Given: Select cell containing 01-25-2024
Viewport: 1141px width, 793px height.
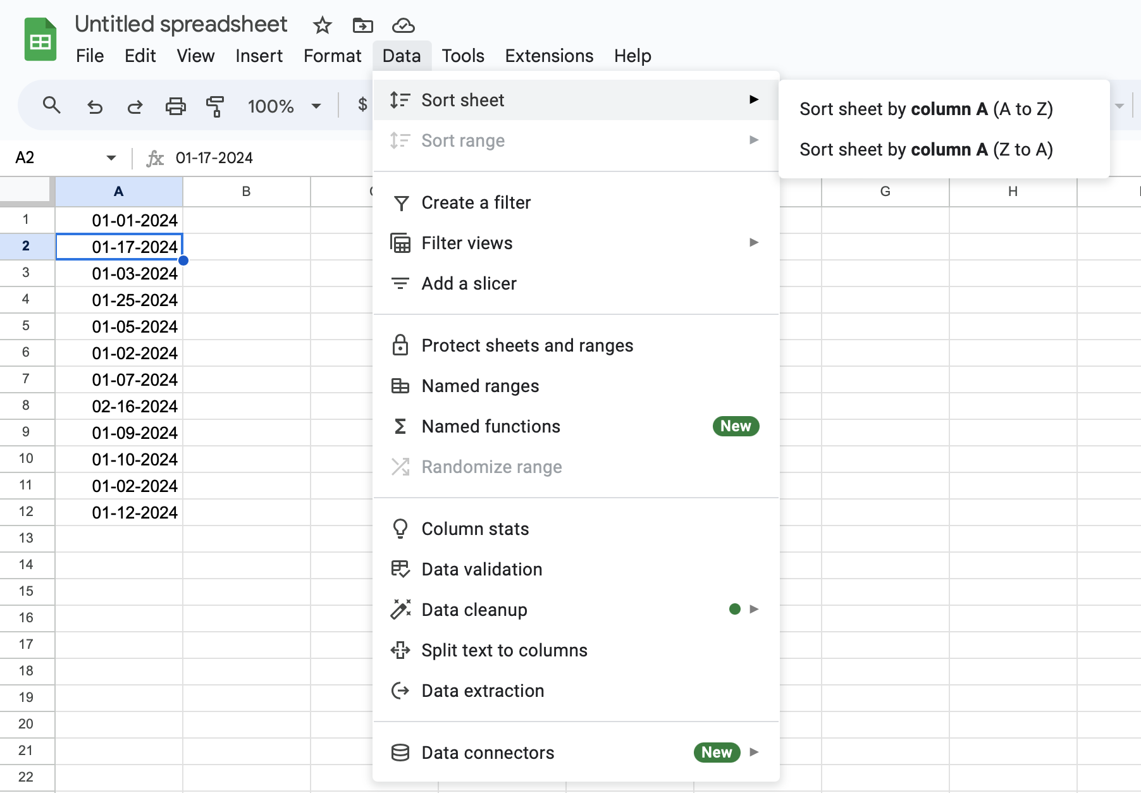Looking at the screenshot, I should [x=119, y=300].
